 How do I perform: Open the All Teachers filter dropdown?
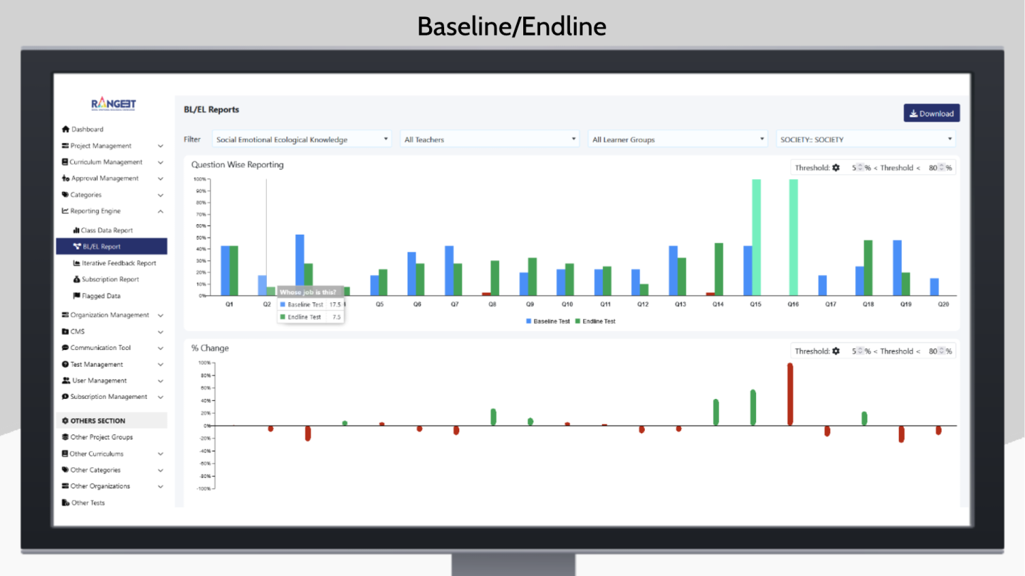[x=490, y=139]
